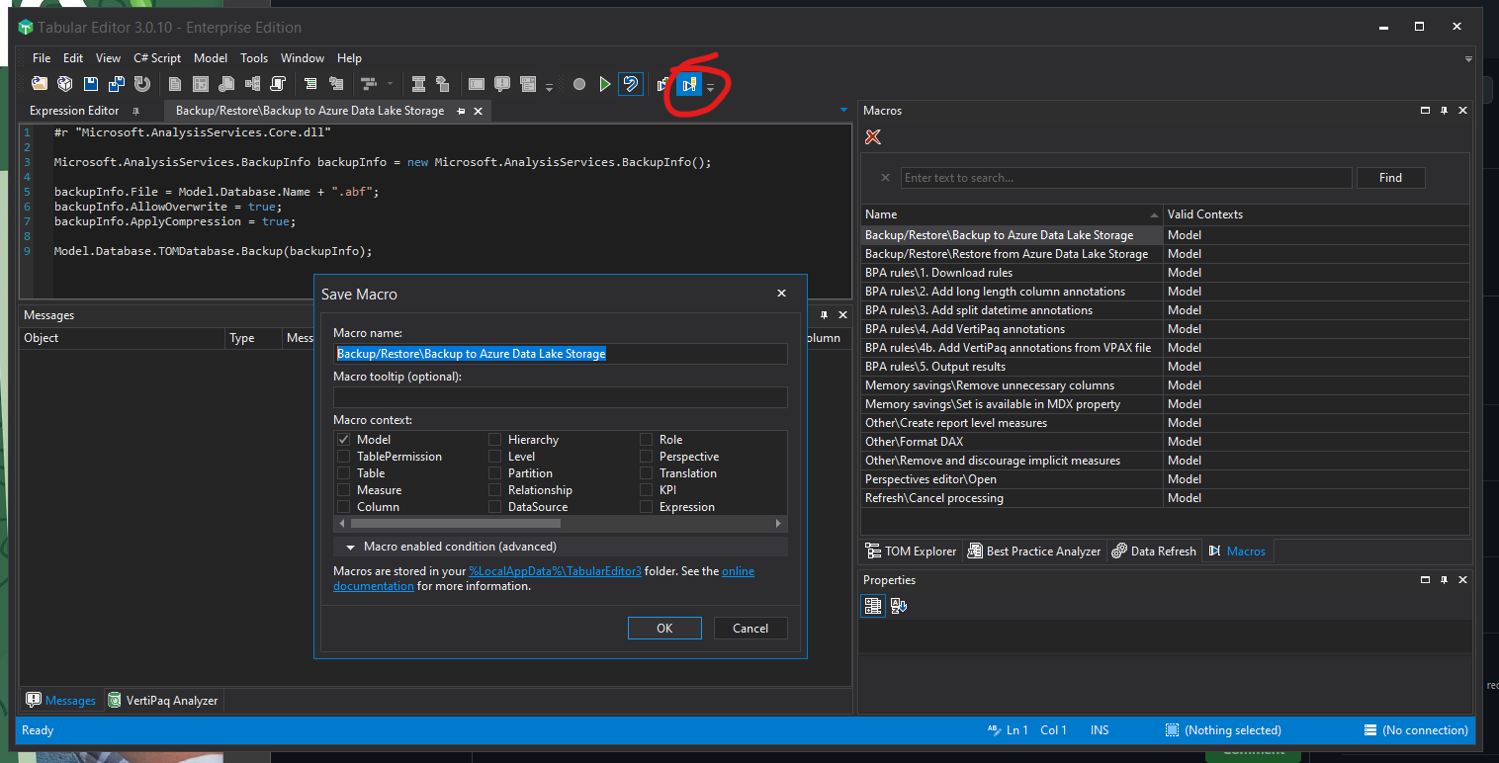The width and height of the screenshot is (1499, 763).
Task: Click the circled Save Macro toolbar icon
Action: click(x=689, y=84)
